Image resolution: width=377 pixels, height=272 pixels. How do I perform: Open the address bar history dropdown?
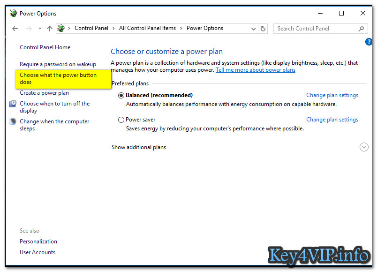click(x=253, y=29)
